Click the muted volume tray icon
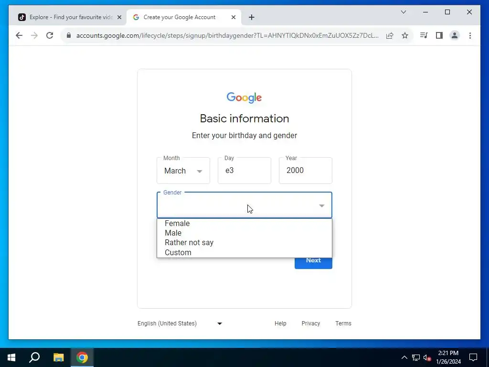This screenshot has width=489, height=367. pos(427,357)
